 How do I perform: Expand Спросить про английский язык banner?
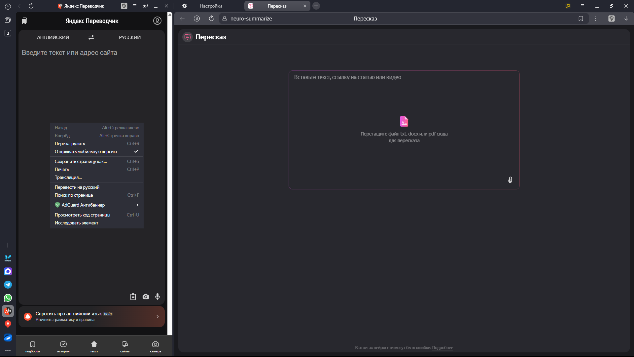tap(91, 317)
